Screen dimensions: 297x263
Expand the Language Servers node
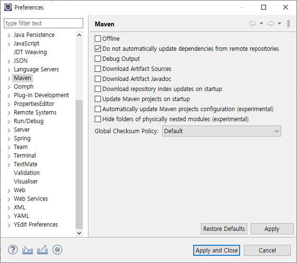[x=9, y=70]
